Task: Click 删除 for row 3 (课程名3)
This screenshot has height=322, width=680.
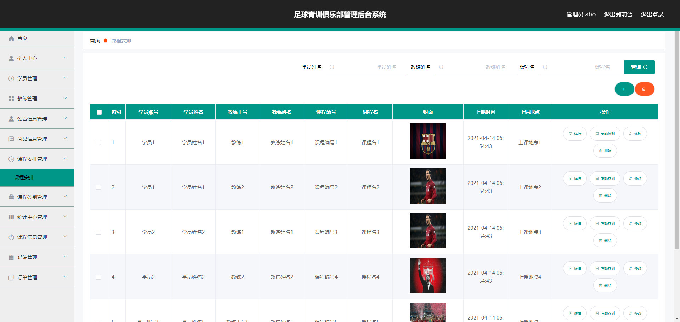Action: coord(605,240)
